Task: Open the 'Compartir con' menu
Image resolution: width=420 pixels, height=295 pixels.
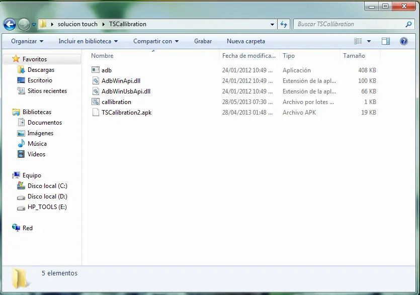Action: [156, 41]
